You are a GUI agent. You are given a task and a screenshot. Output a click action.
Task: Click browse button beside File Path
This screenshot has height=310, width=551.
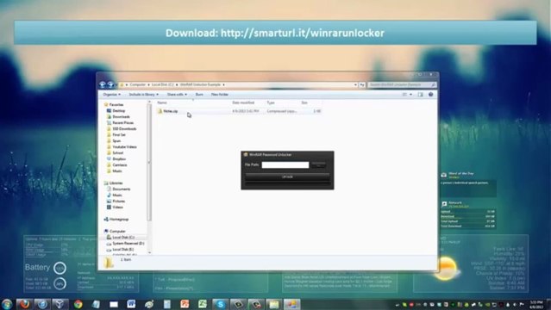(x=318, y=164)
